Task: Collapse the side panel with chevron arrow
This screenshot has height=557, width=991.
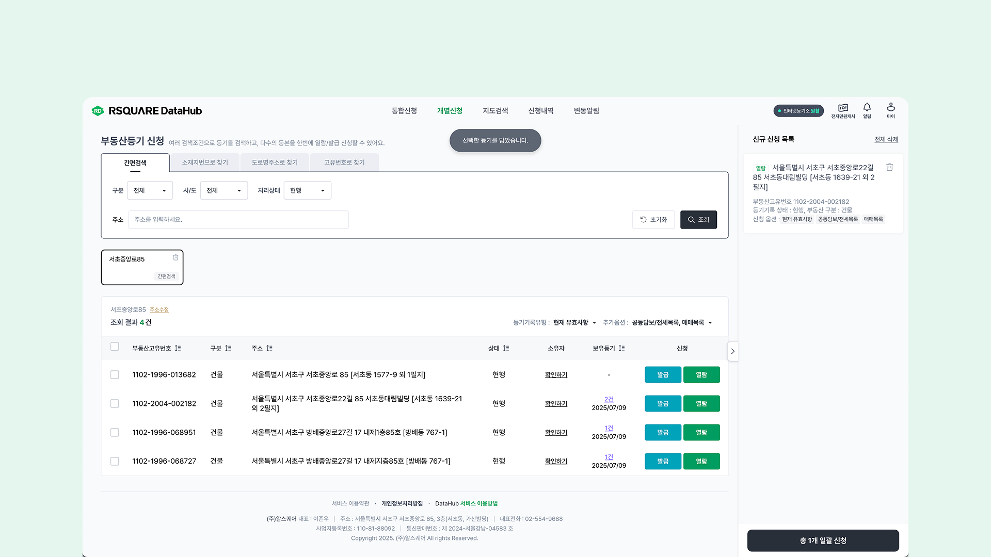Action: (x=732, y=352)
